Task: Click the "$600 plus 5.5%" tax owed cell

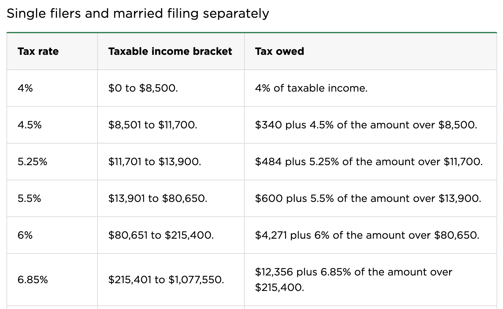Action: click(368, 198)
